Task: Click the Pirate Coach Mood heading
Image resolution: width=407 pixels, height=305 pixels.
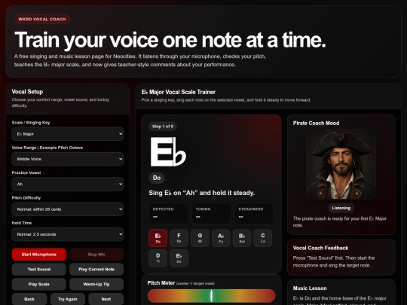Action: point(316,124)
